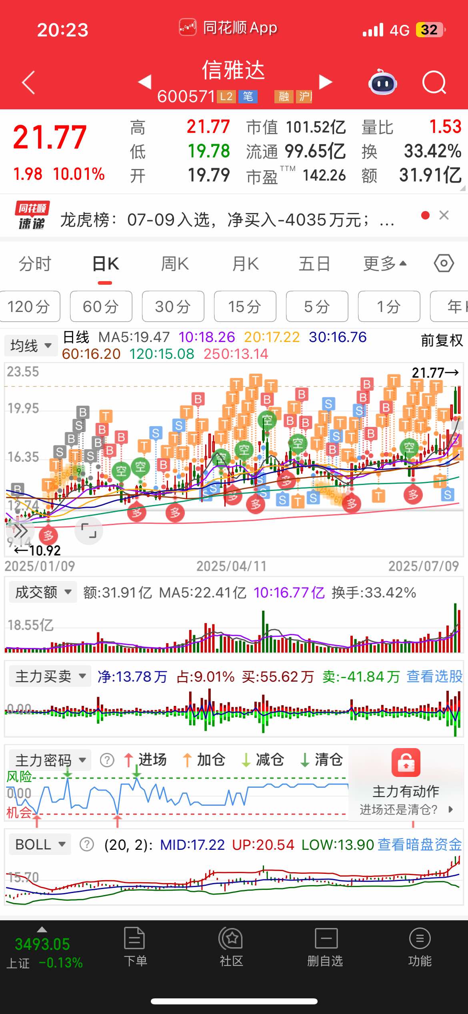Open the 查看选股 link
The width and height of the screenshot is (468, 1014).
(x=435, y=676)
